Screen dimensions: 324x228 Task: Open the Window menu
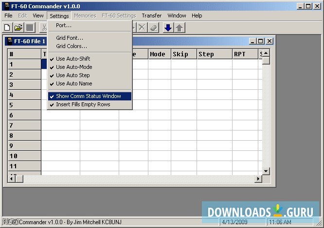(x=177, y=16)
